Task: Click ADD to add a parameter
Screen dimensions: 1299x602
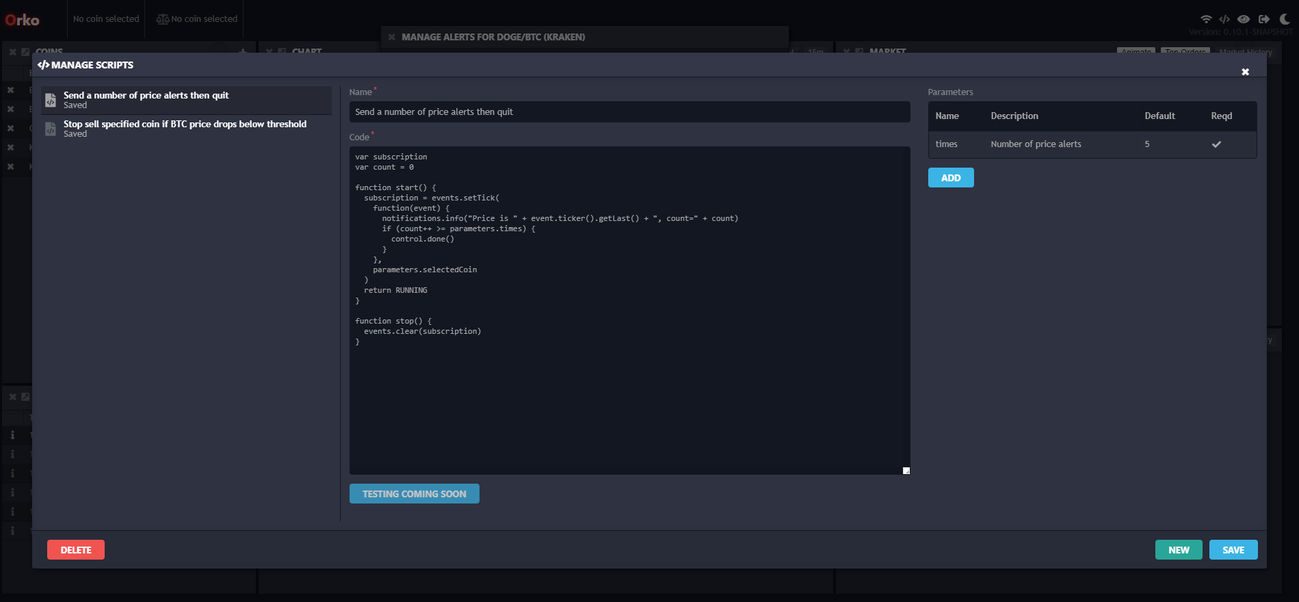Action: click(951, 178)
